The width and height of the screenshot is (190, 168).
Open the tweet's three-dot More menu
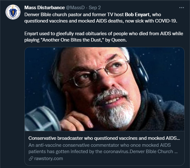(181, 7)
